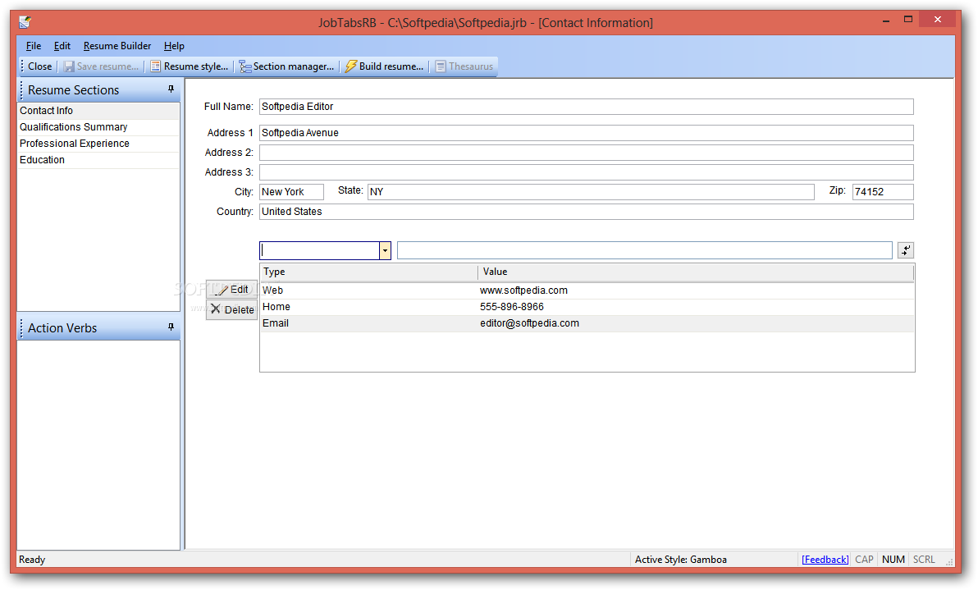Image resolution: width=978 pixels, height=590 pixels.
Task: Click the City field with New York
Action: pyautogui.click(x=291, y=191)
